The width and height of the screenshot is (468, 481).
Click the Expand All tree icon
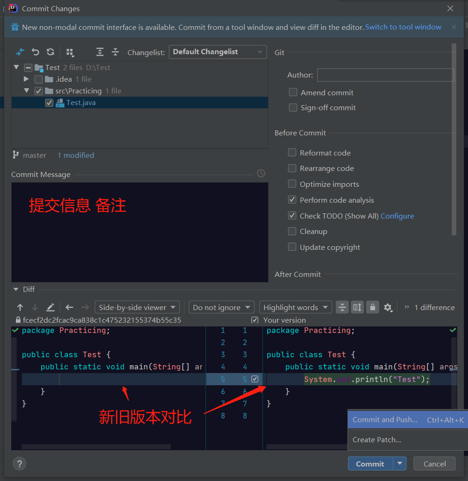[100, 52]
